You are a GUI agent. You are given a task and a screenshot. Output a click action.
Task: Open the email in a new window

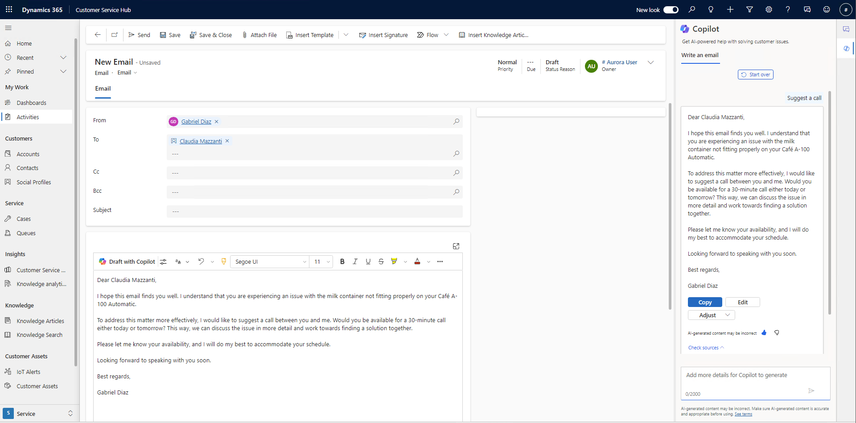(115, 35)
